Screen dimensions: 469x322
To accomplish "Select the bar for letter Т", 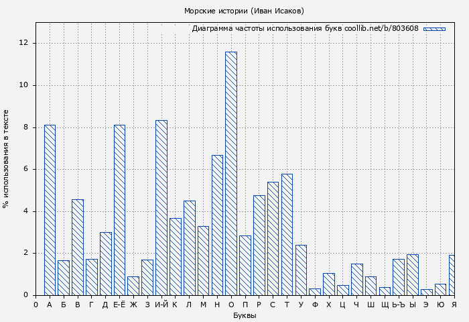I will 287,234.
